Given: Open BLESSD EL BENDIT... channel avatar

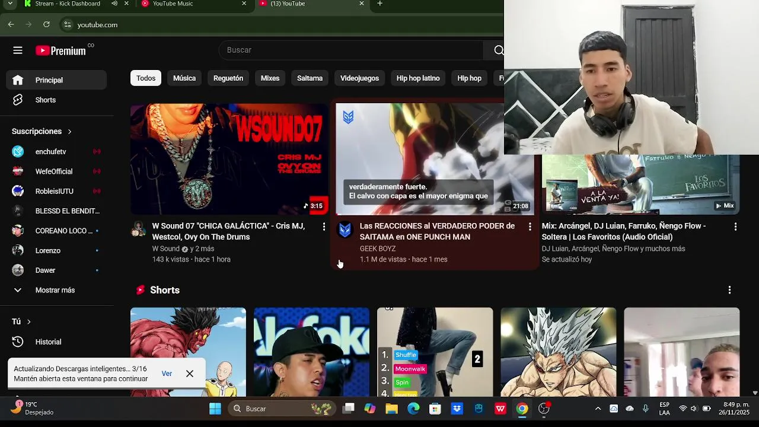Looking at the screenshot, I should (x=18, y=211).
